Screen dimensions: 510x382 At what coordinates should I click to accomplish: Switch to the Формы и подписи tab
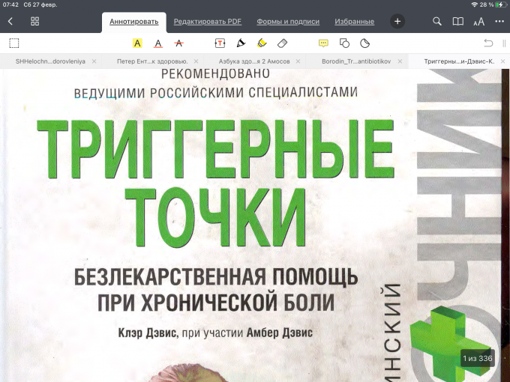[288, 22]
